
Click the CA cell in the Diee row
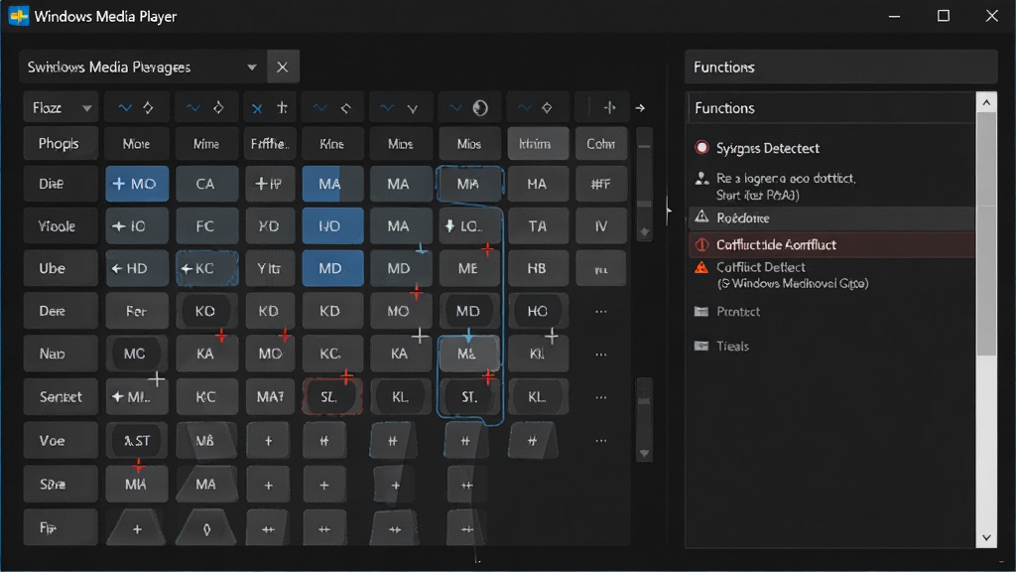(206, 184)
